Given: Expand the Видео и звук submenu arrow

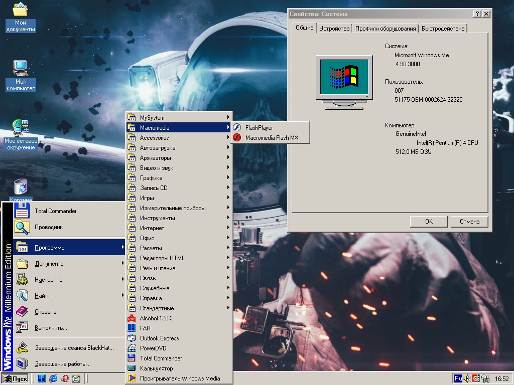Looking at the screenshot, I should click(228, 167).
